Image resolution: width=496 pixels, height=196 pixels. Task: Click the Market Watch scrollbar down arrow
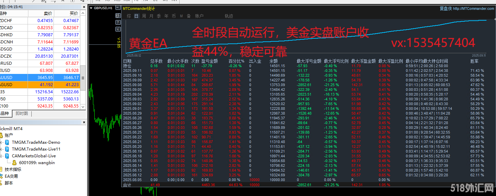[x=83, y=106]
